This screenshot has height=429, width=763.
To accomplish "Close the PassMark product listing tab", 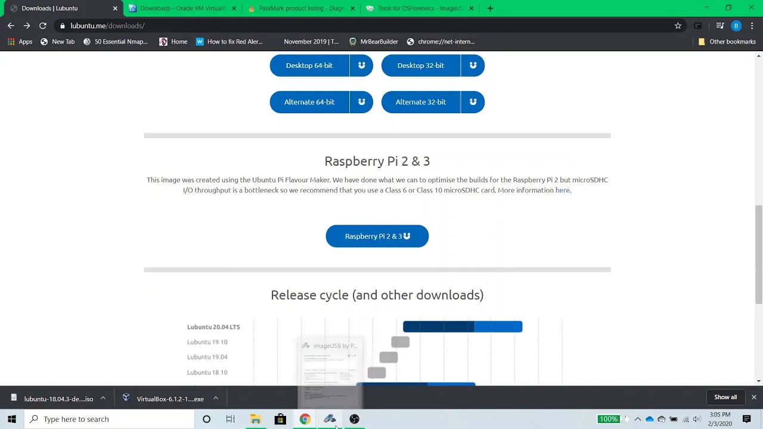I will click(352, 8).
